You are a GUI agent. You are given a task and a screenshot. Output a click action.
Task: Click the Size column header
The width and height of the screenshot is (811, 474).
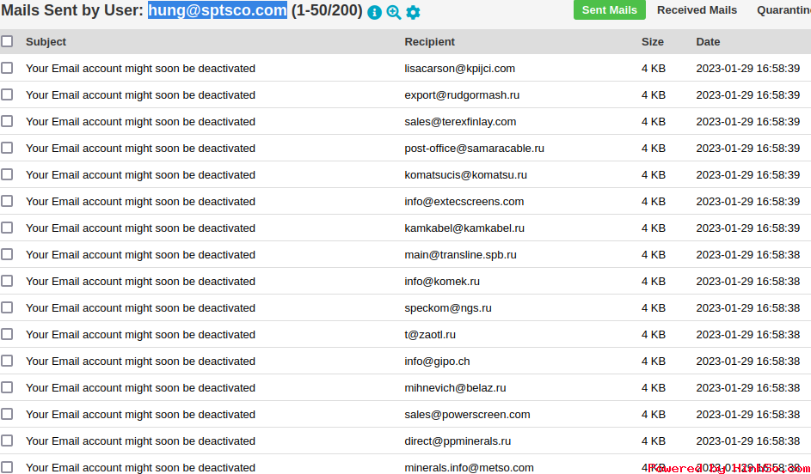tap(652, 42)
